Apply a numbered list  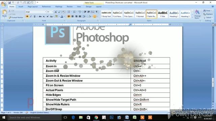[x=75, y=12]
